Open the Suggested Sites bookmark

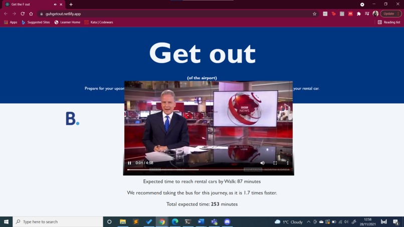point(36,23)
